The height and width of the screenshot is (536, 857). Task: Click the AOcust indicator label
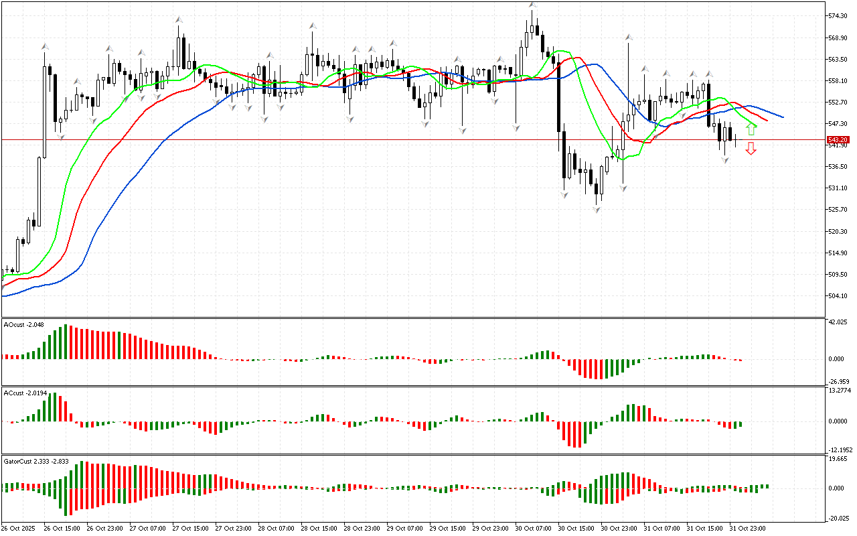24,325
